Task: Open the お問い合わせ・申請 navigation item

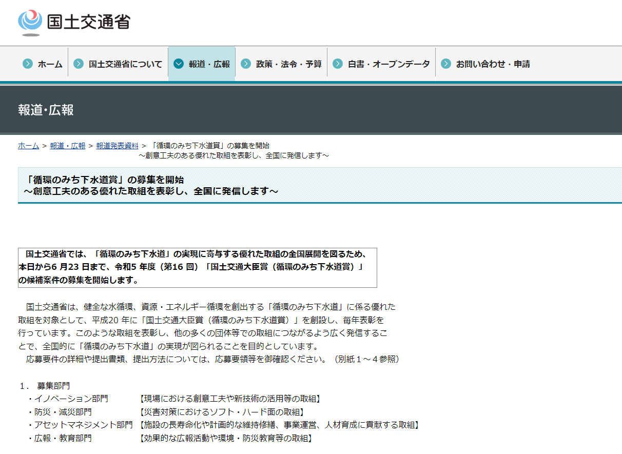Action: [x=493, y=65]
